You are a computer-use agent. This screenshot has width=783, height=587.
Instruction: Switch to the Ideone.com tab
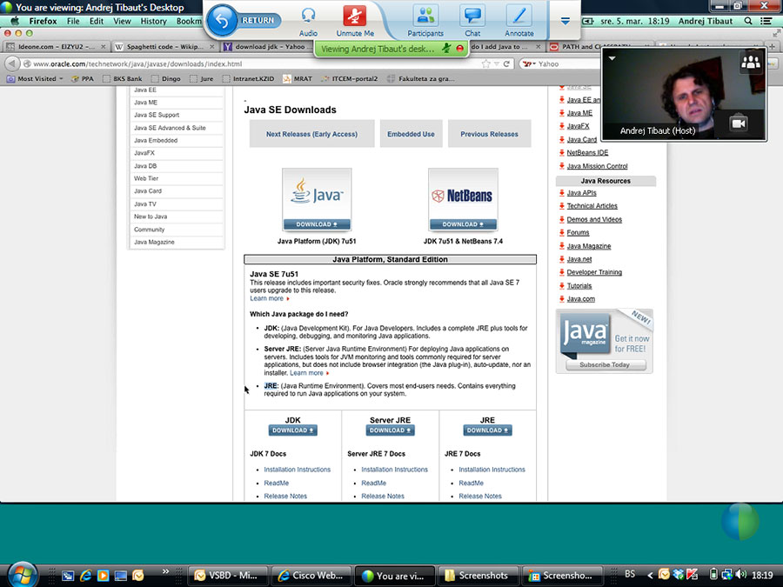[x=55, y=46]
